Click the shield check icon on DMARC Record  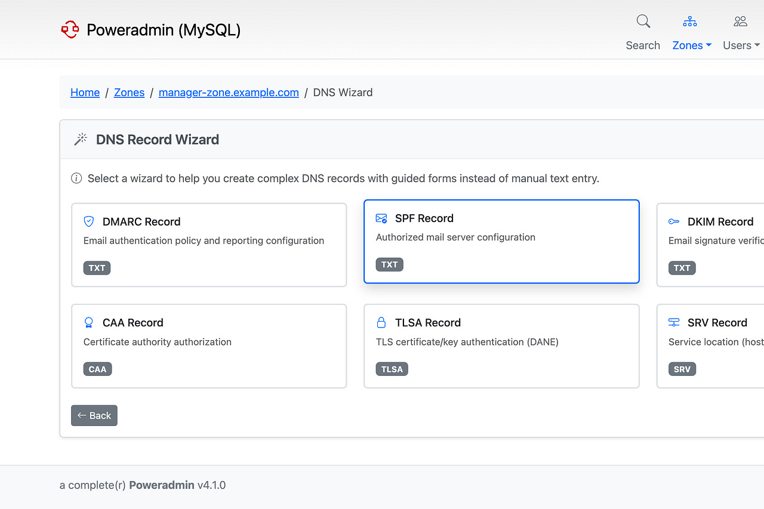pyautogui.click(x=89, y=221)
